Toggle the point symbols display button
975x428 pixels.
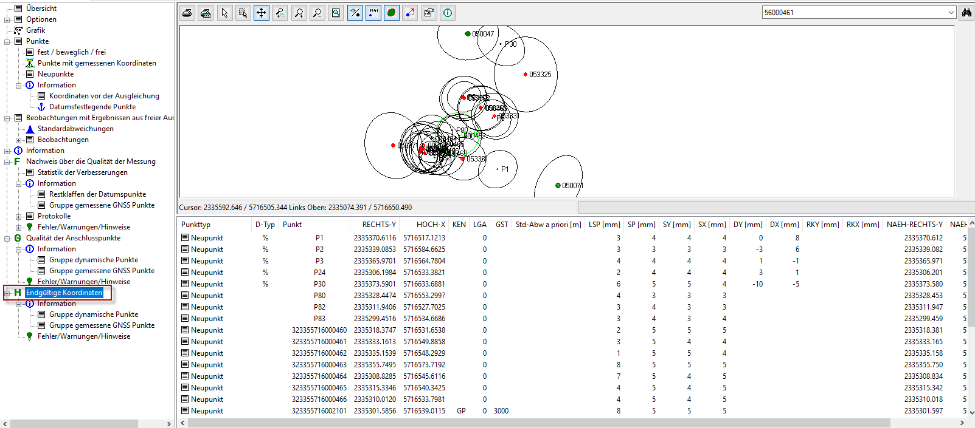tap(355, 13)
